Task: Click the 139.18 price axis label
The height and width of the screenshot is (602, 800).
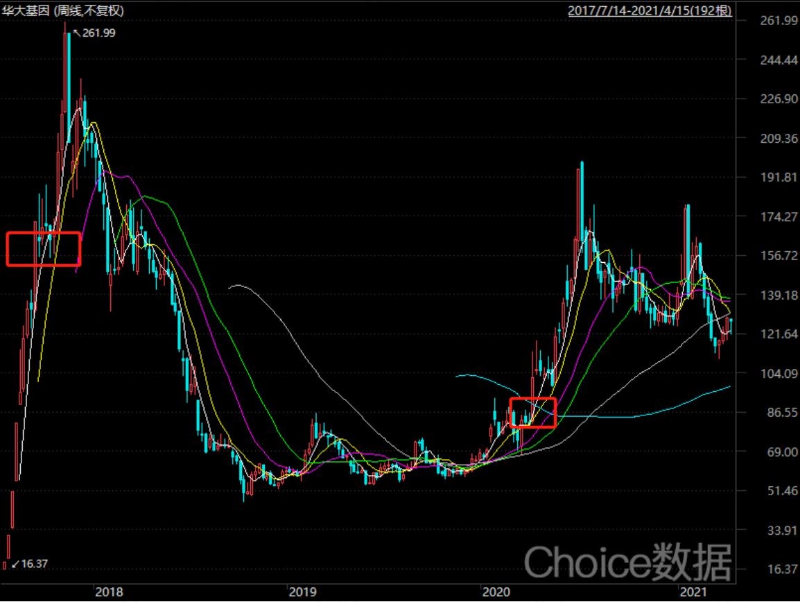Action: point(779,295)
